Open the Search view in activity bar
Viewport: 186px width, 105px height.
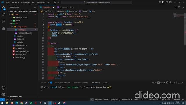click(3, 15)
